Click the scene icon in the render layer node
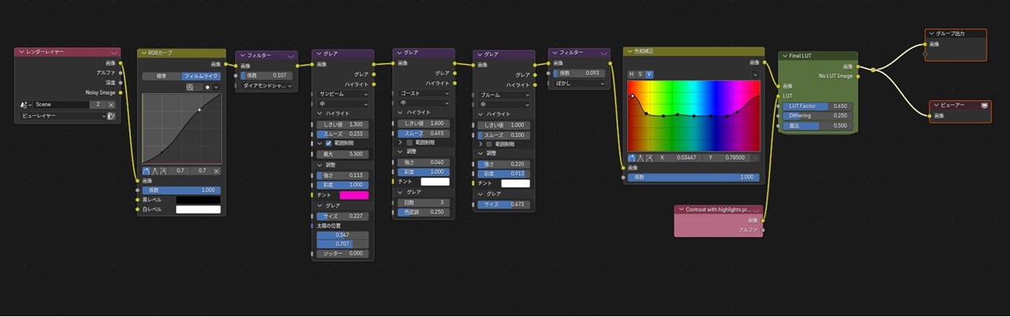 coord(24,104)
